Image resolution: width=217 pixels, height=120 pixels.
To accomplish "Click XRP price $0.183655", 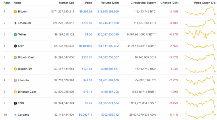I will click(85, 46).
